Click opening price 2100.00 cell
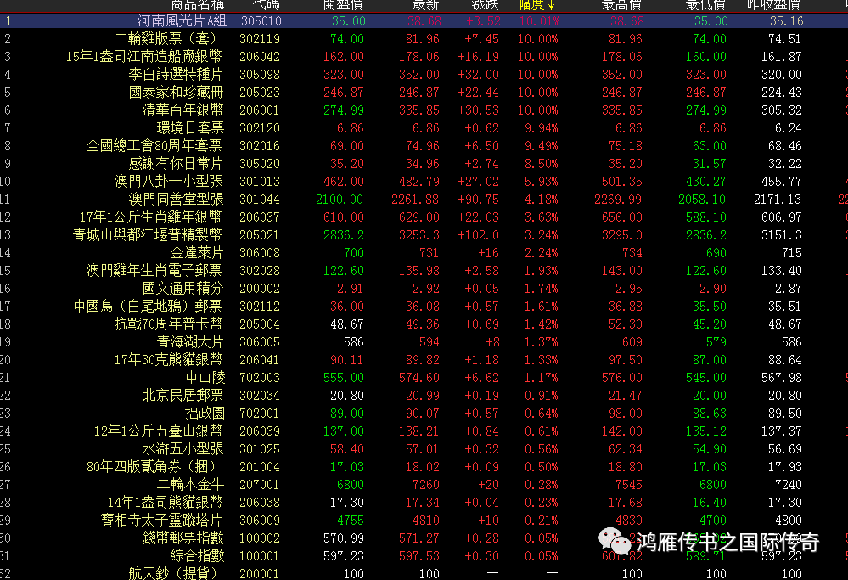 pos(340,199)
